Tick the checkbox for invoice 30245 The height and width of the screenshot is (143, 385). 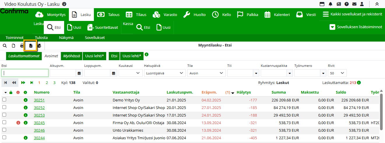click(x=4, y=122)
